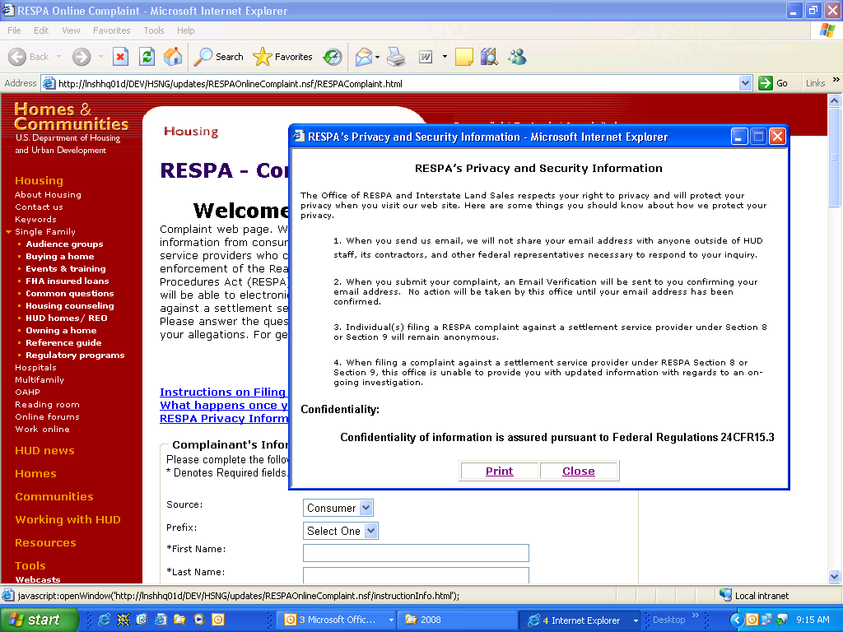Click HUD homes / REO sidebar link
This screenshot has width=843, height=632.
(67, 318)
